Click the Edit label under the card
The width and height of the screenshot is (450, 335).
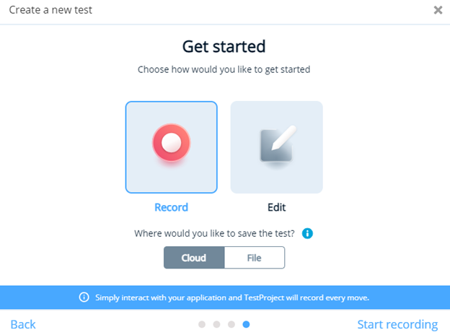tap(276, 207)
